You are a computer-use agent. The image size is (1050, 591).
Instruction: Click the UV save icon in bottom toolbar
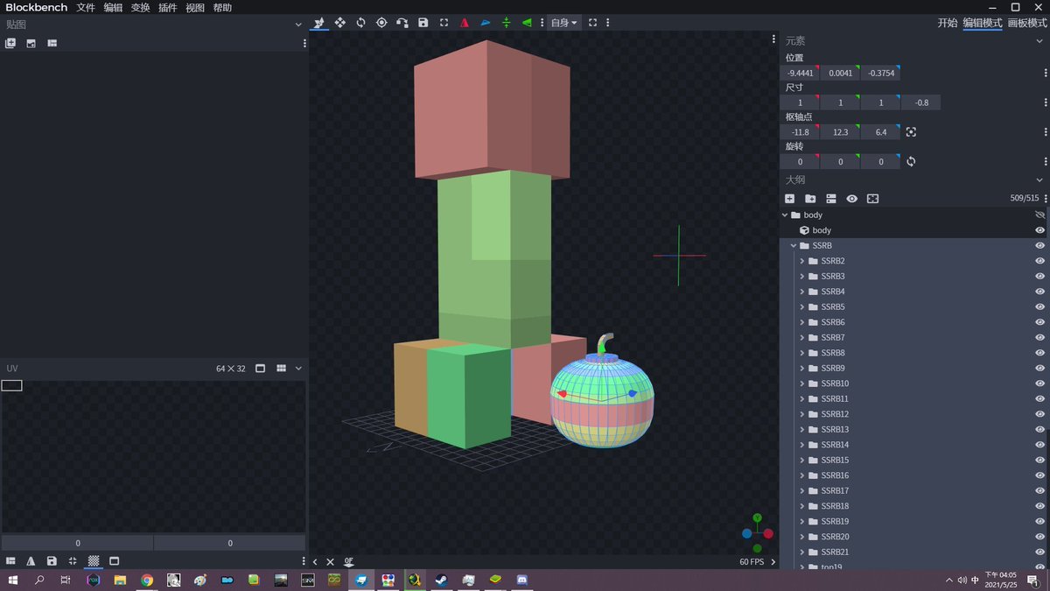[52, 561]
